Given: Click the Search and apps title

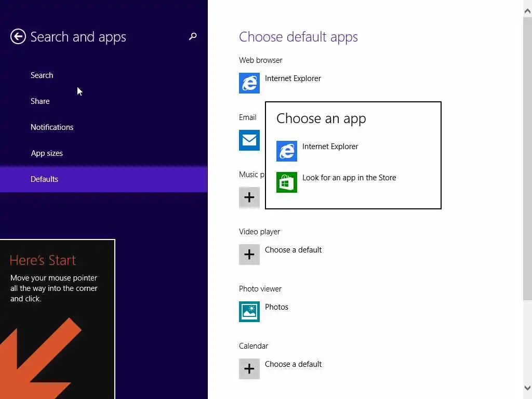Looking at the screenshot, I should click(x=78, y=37).
